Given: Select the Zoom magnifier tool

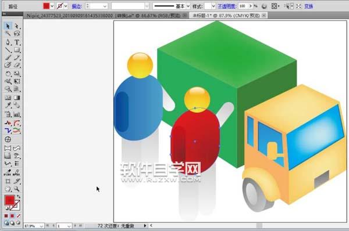Looking at the screenshot, I should [x=17, y=189].
